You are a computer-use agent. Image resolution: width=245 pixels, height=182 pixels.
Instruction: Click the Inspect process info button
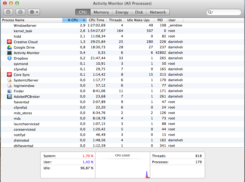pyautogui.click(x=20, y=12)
